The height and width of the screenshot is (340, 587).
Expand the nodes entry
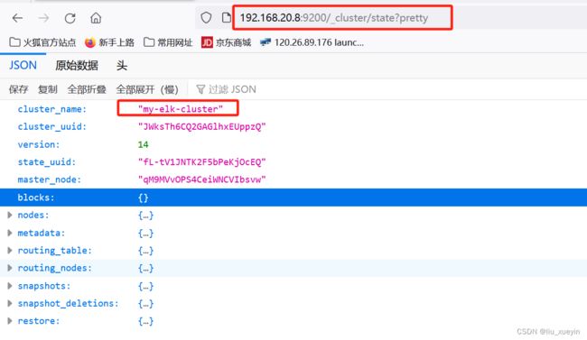point(10,215)
